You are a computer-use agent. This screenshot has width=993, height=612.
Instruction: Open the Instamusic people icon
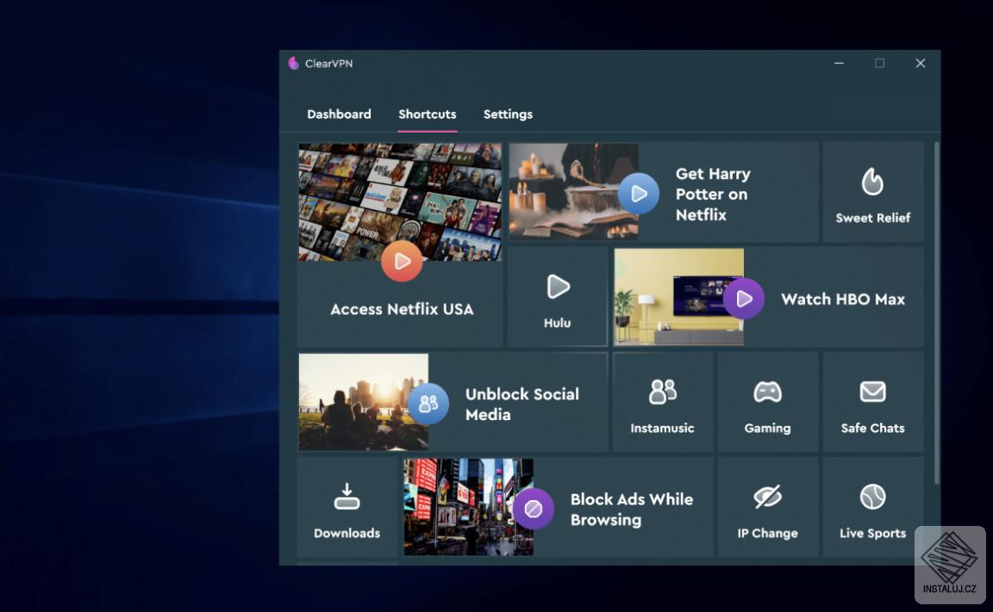[x=662, y=392]
